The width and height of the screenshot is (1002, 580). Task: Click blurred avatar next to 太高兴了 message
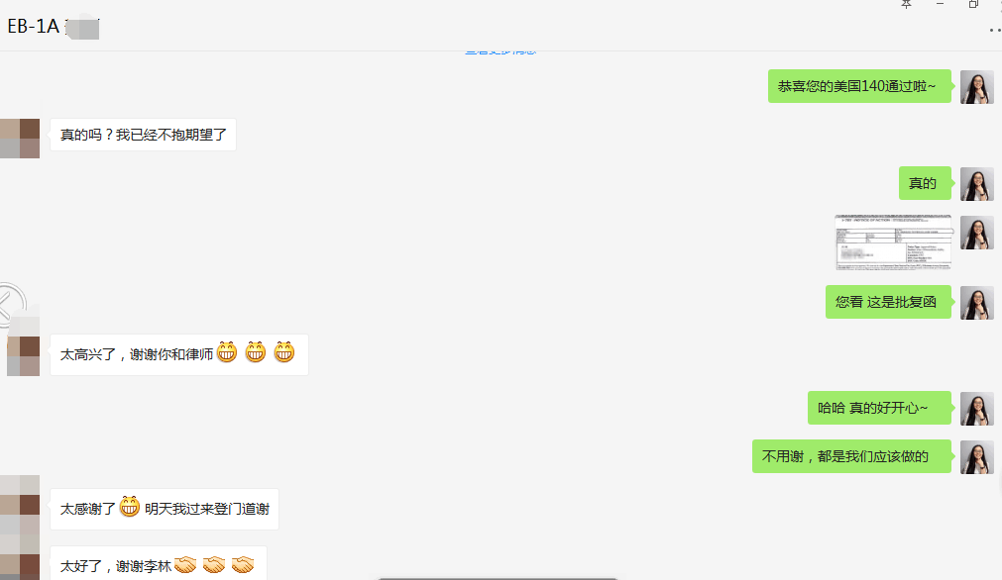pos(23,356)
